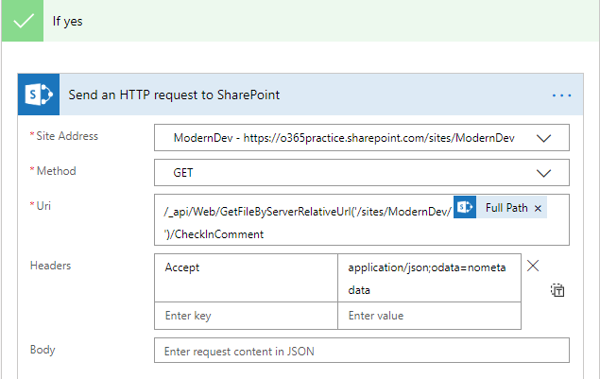
Task: Select the Full Path dynamic content token
Action: (506, 208)
